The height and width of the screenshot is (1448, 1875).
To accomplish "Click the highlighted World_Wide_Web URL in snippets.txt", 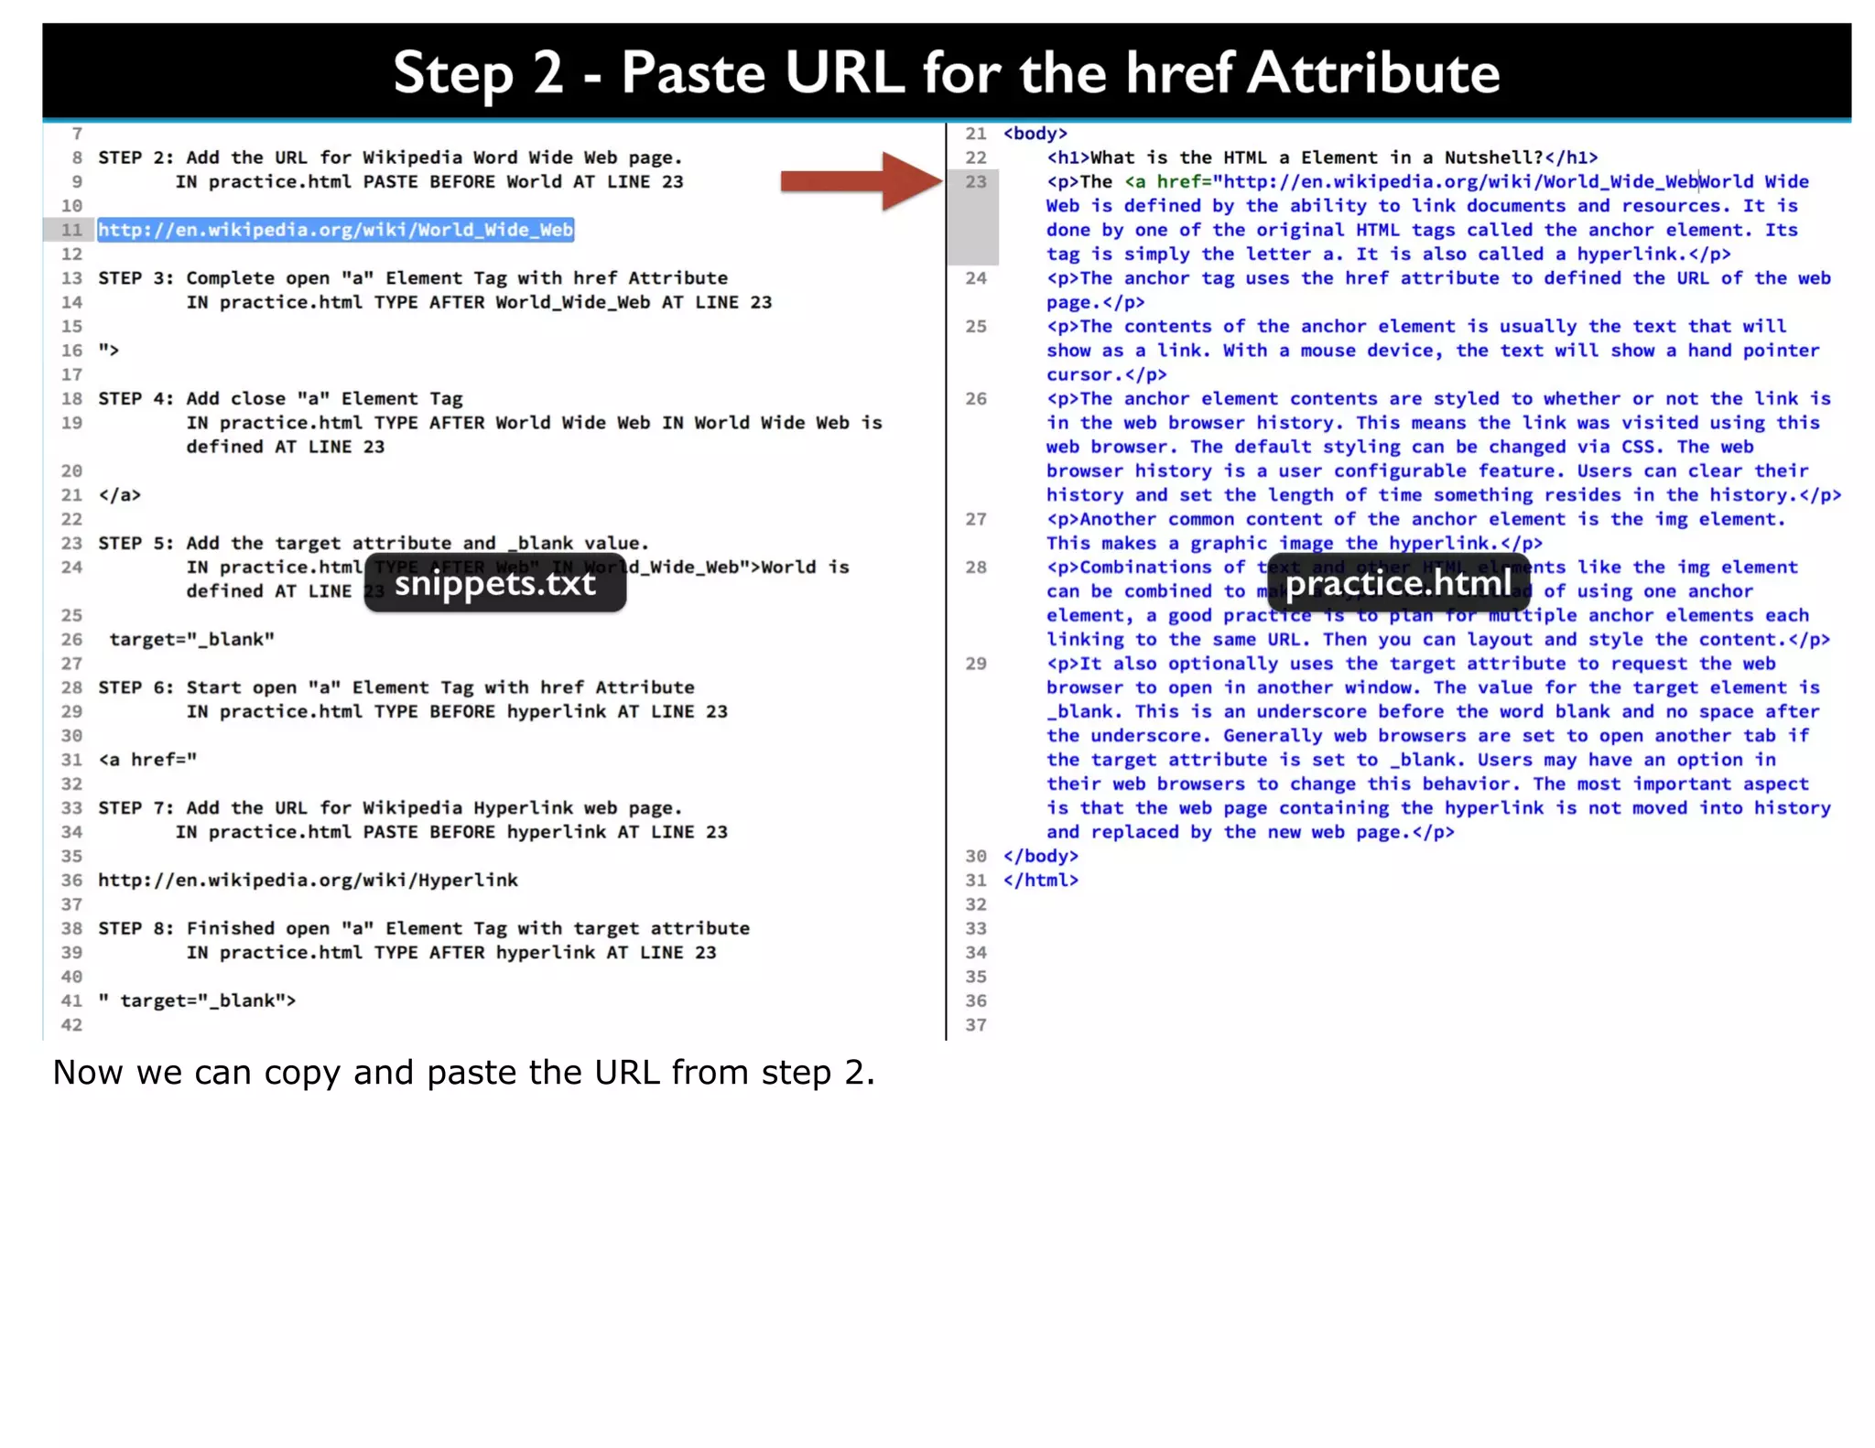I will 336,230.
